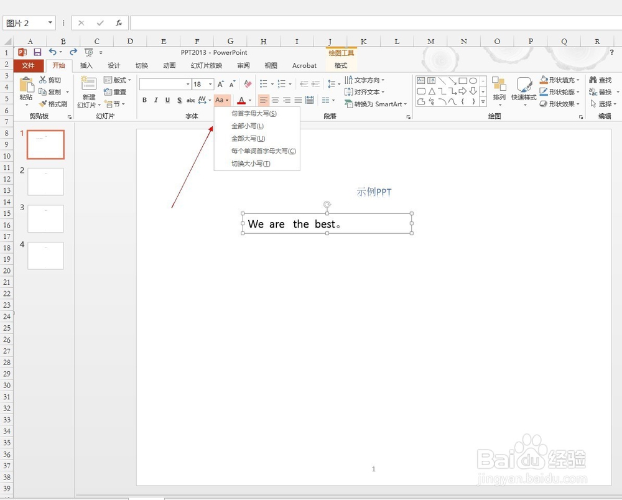
Task: Open Shape Effects (形状效果) menu
Action: (560, 104)
